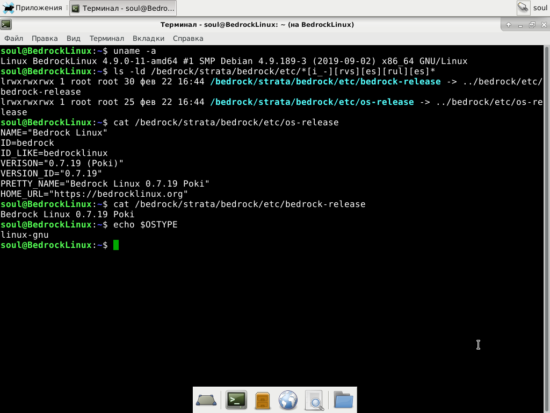This screenshot has height=413, width=550.
Task: Click the soul username label
Action: tap(540, 8)
